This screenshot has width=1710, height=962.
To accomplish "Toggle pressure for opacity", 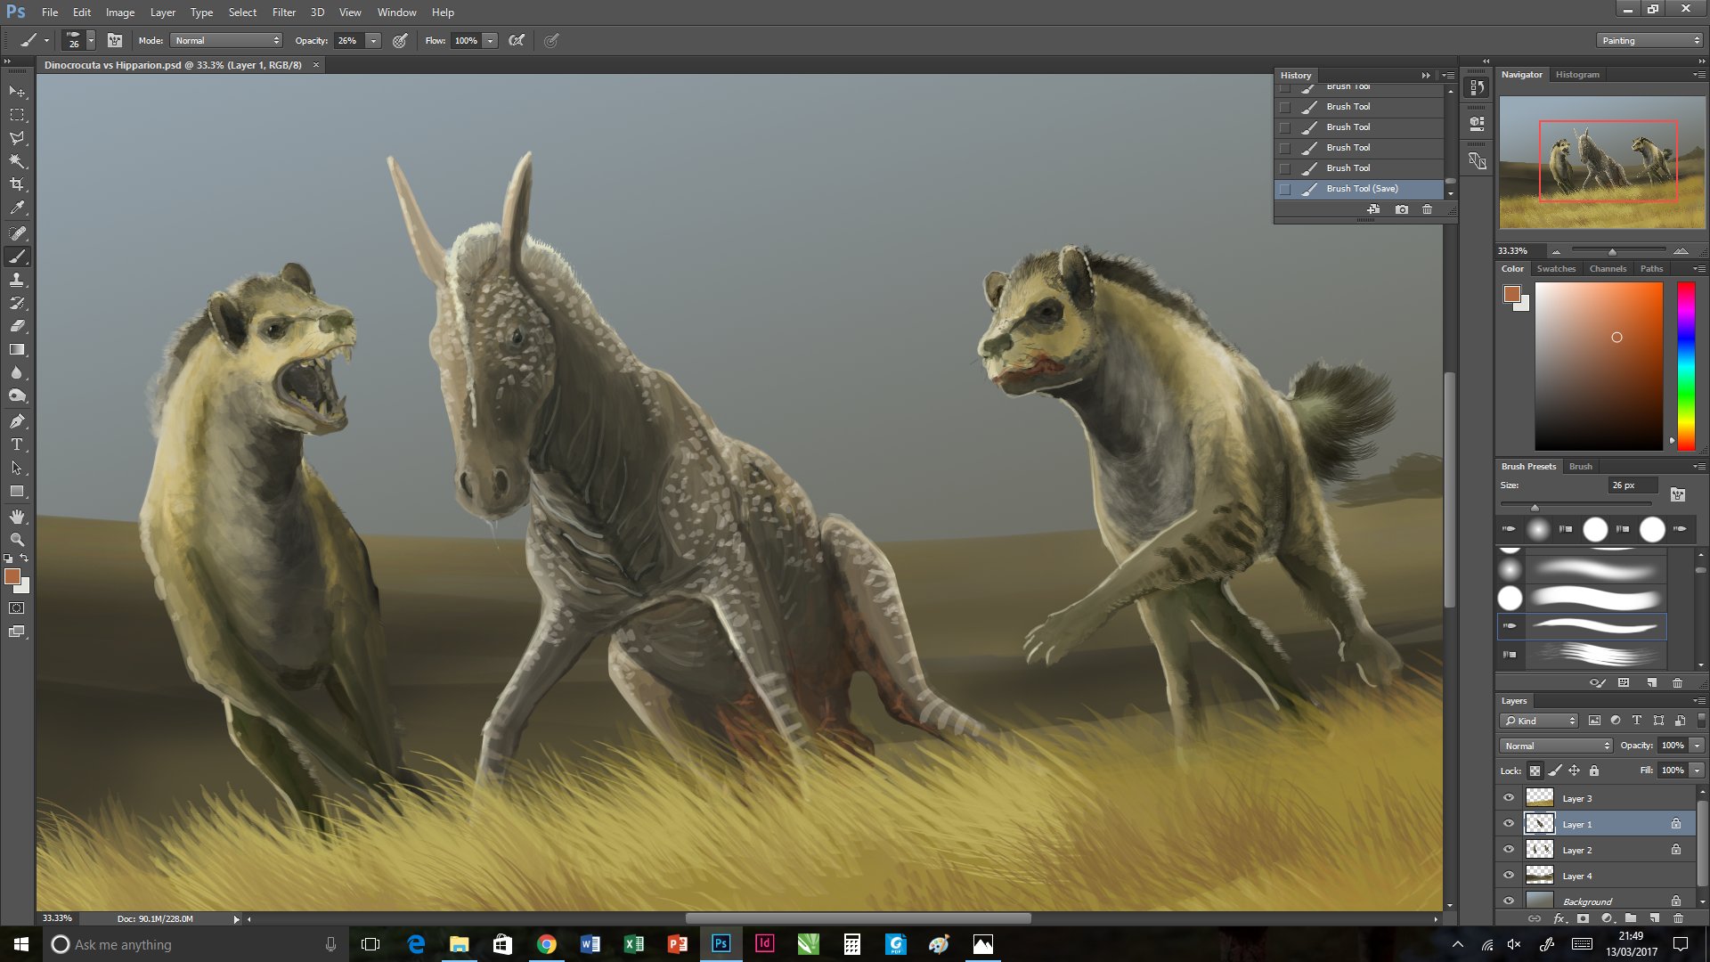I will (401, 41).
